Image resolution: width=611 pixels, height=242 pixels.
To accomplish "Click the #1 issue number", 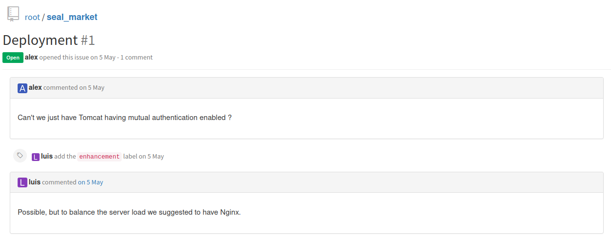I will pos(88,40).
